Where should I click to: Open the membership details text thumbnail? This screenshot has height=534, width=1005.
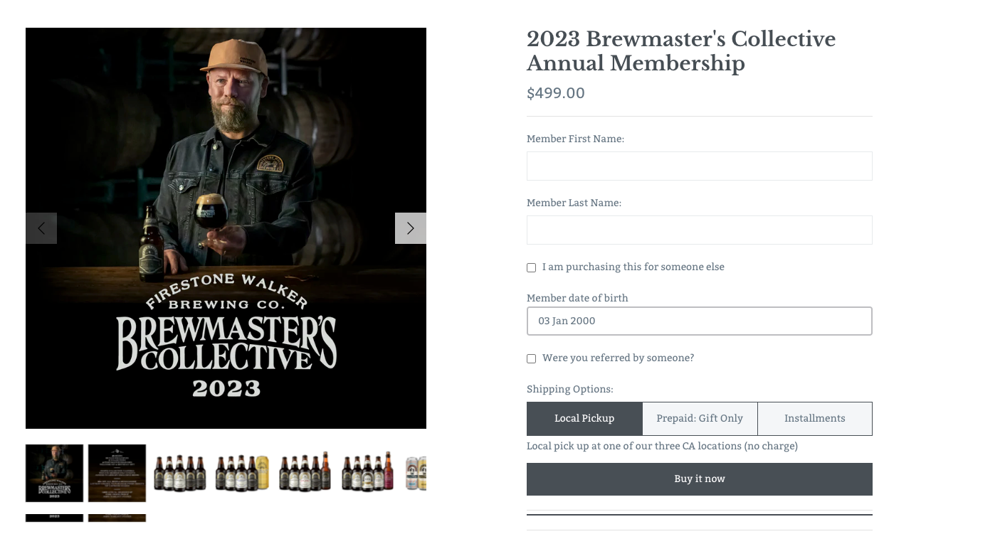point(117,473)
